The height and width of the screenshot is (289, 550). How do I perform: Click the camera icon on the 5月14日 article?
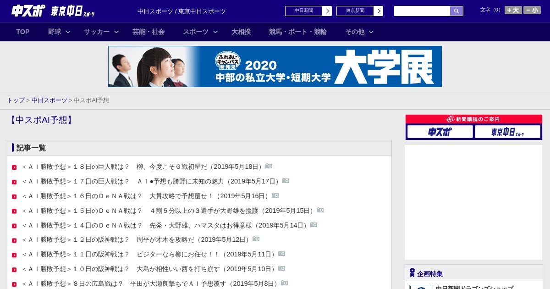click(314, 225)
